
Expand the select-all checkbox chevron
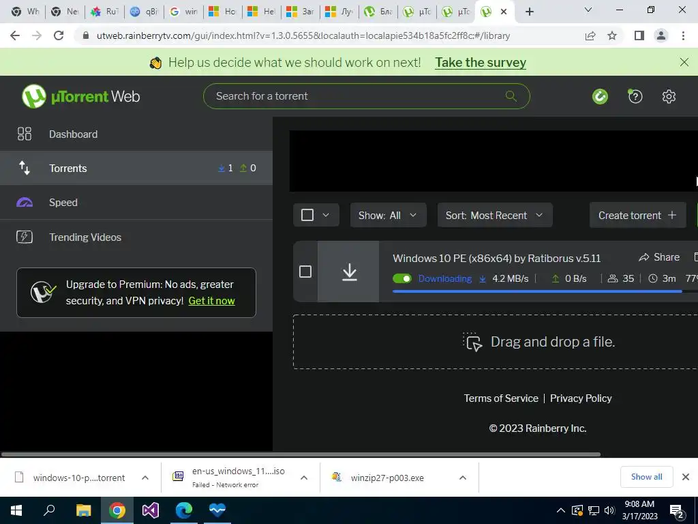[x=325, y=215]
